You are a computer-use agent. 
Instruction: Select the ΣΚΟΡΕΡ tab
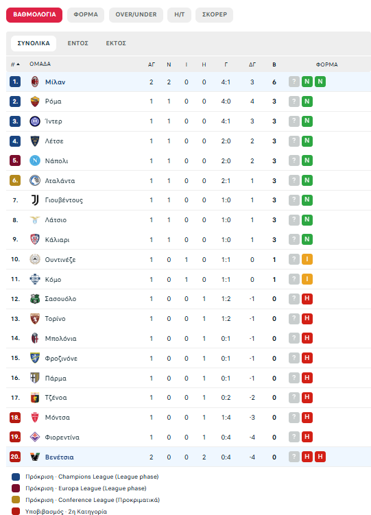(215, 15)
